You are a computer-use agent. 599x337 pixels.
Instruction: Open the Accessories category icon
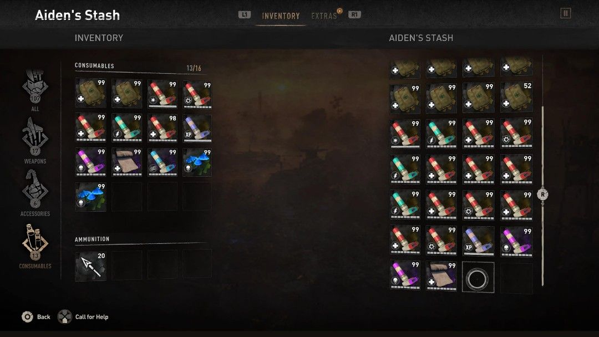coord(35,193)
